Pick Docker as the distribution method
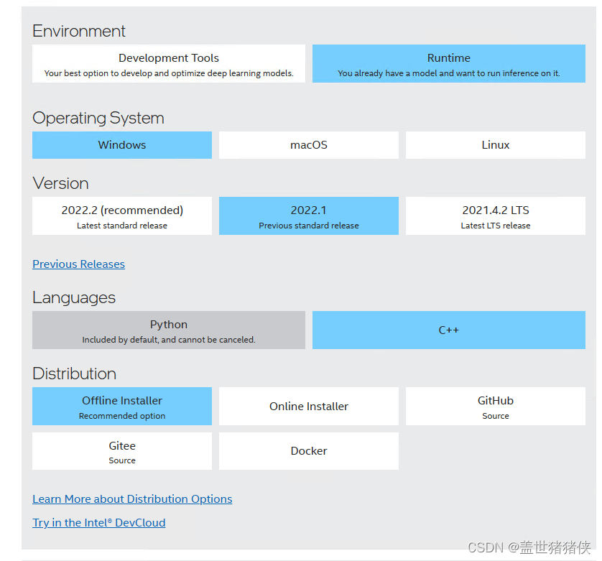Image resolution: width=602 pixels, height=561 pixels. [x=308, y=451]
